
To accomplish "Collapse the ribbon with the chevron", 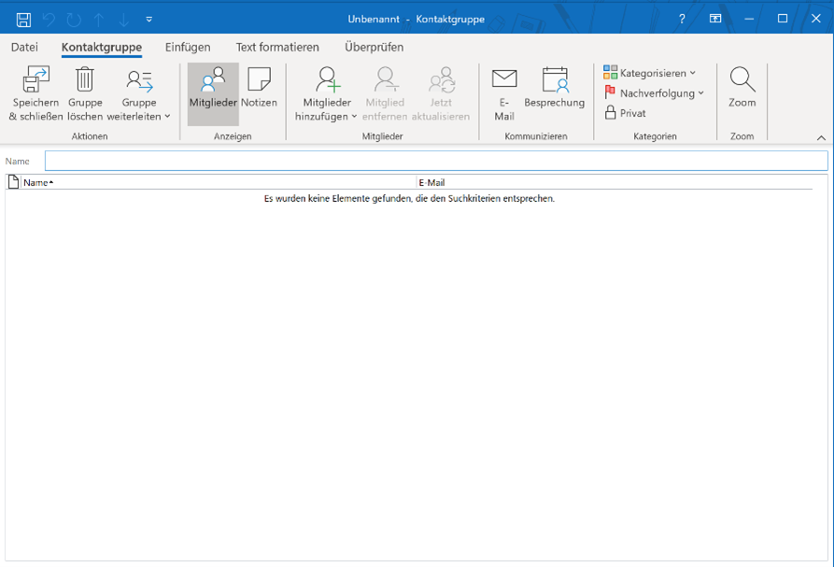I will click(x=821, y=138).
